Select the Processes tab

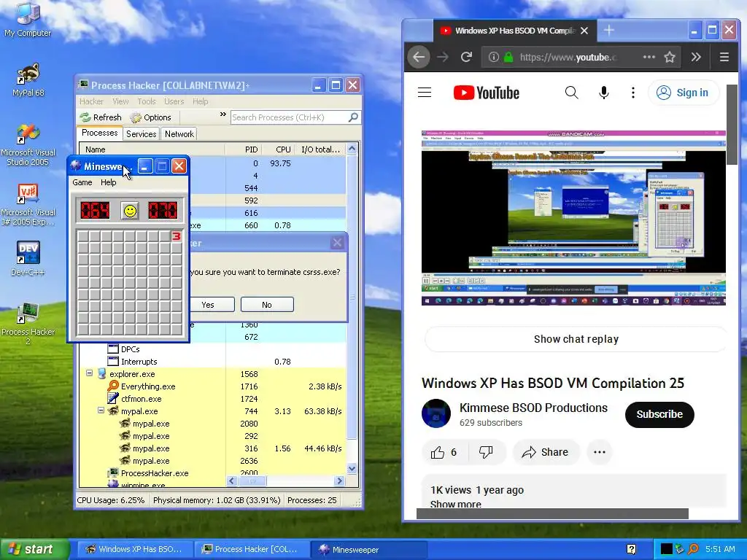(99, 133)
